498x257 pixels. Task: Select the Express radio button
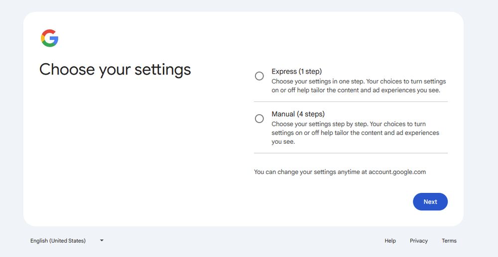(x=259, y=76)
